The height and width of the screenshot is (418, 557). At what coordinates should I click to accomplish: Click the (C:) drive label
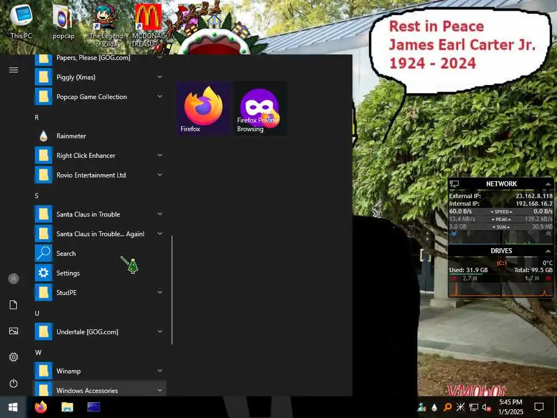click(x=501, y=263)
